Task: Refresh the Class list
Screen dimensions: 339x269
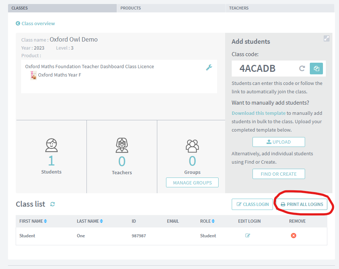Action: pos(52,204)
